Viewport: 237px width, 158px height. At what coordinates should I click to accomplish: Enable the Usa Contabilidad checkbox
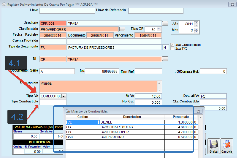172,45
